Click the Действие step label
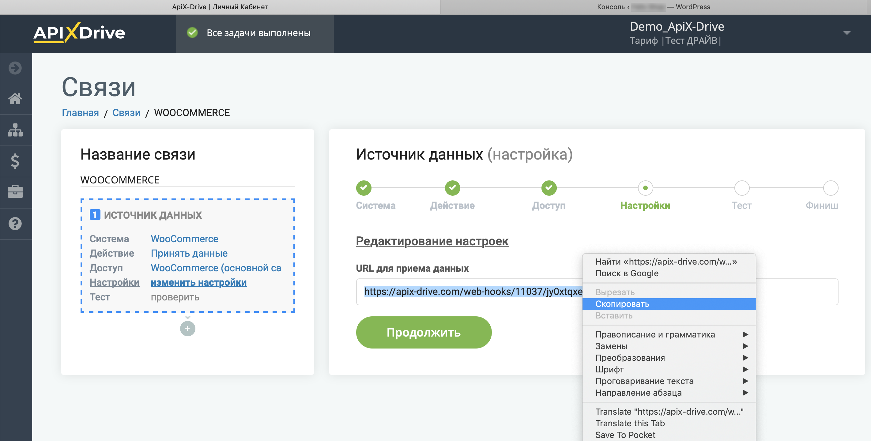Image resolution: width=871 pixels, height=441 pixels. 452,205
